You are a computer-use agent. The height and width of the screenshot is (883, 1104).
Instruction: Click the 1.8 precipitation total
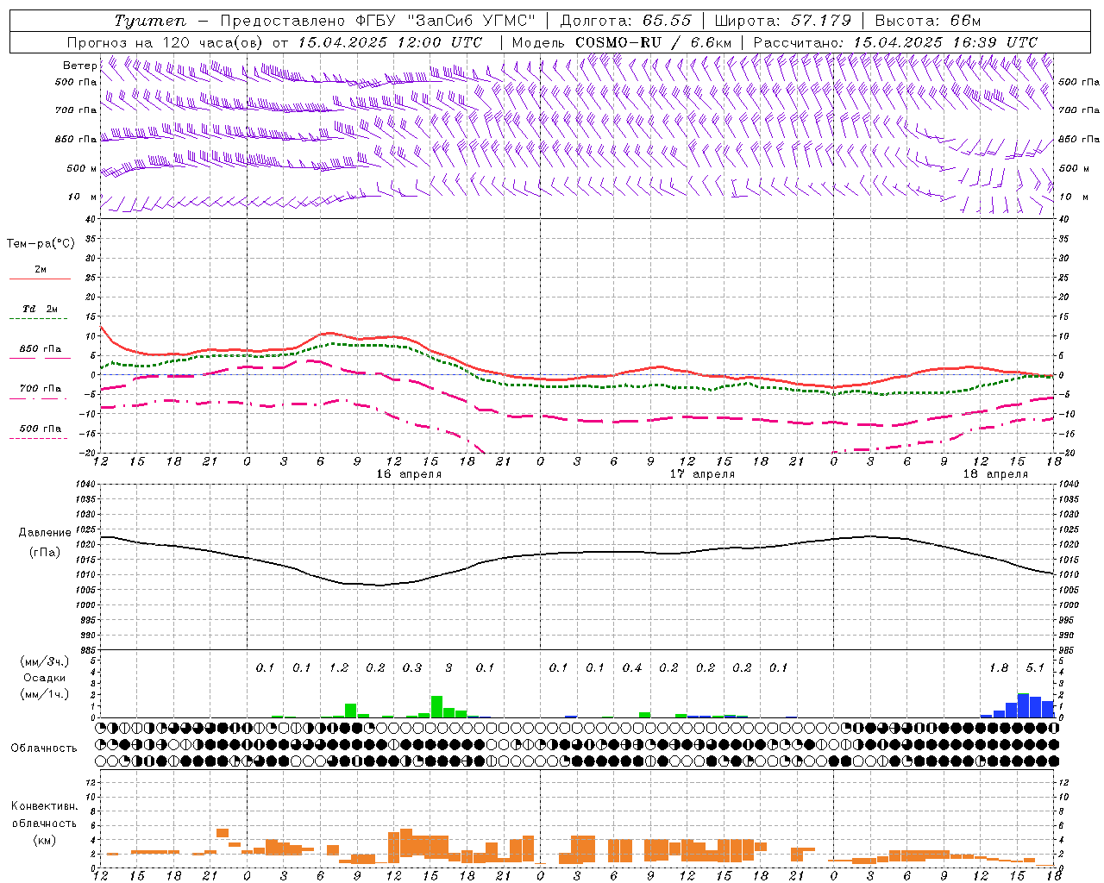tap(999, 667)
